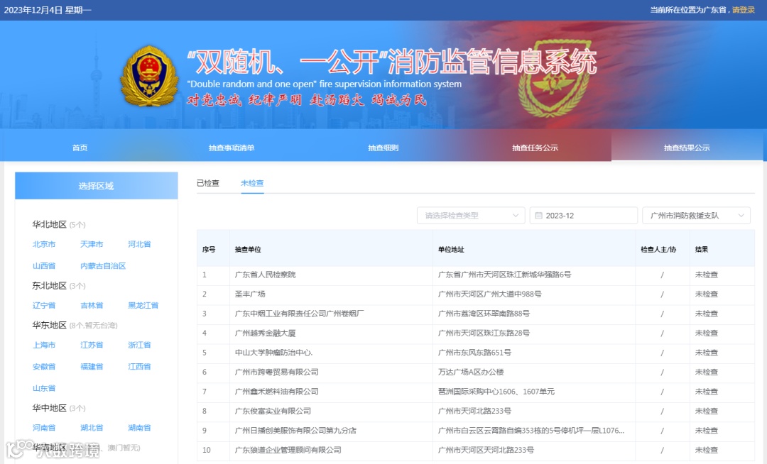Click table cell 广东省人民检察院
The width and height of the screenshot is (767, 464).
pyautogui.click(x=265, y=275)
